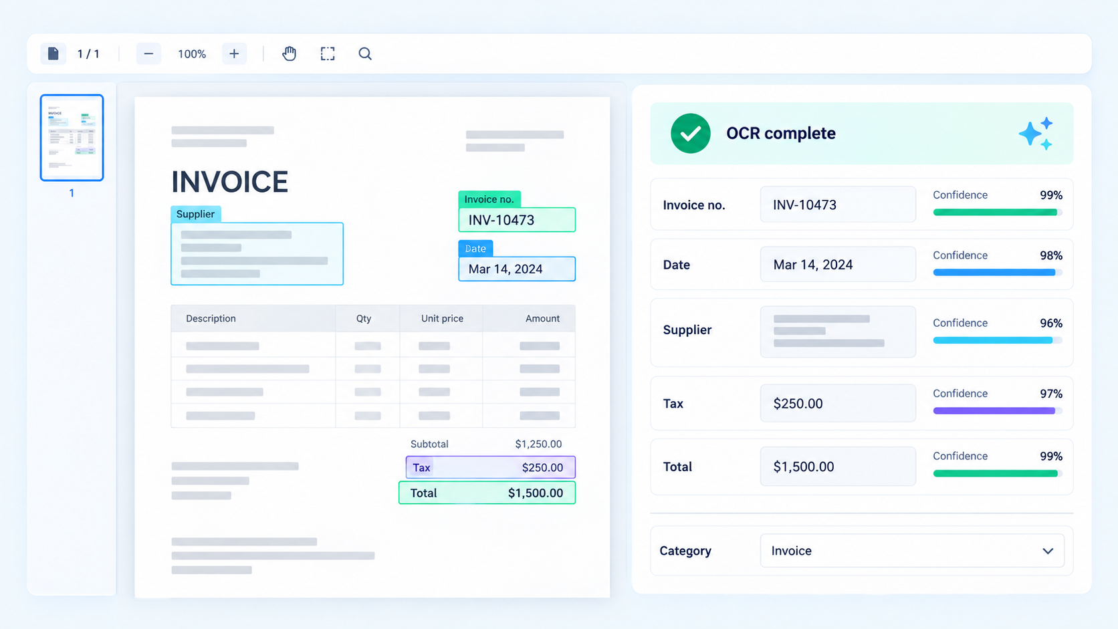Viewport: 1118px width, 629px height.
Task: Open the search magnifier tool
Action: tap(365, 53)
